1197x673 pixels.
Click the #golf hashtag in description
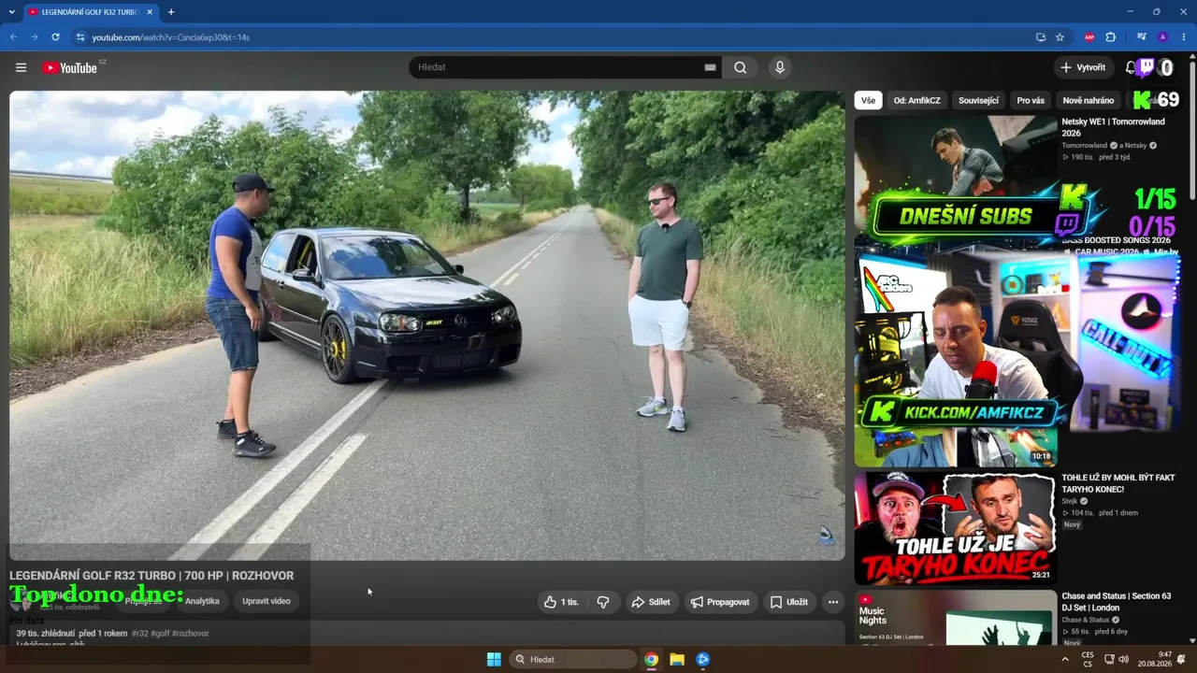160,634
